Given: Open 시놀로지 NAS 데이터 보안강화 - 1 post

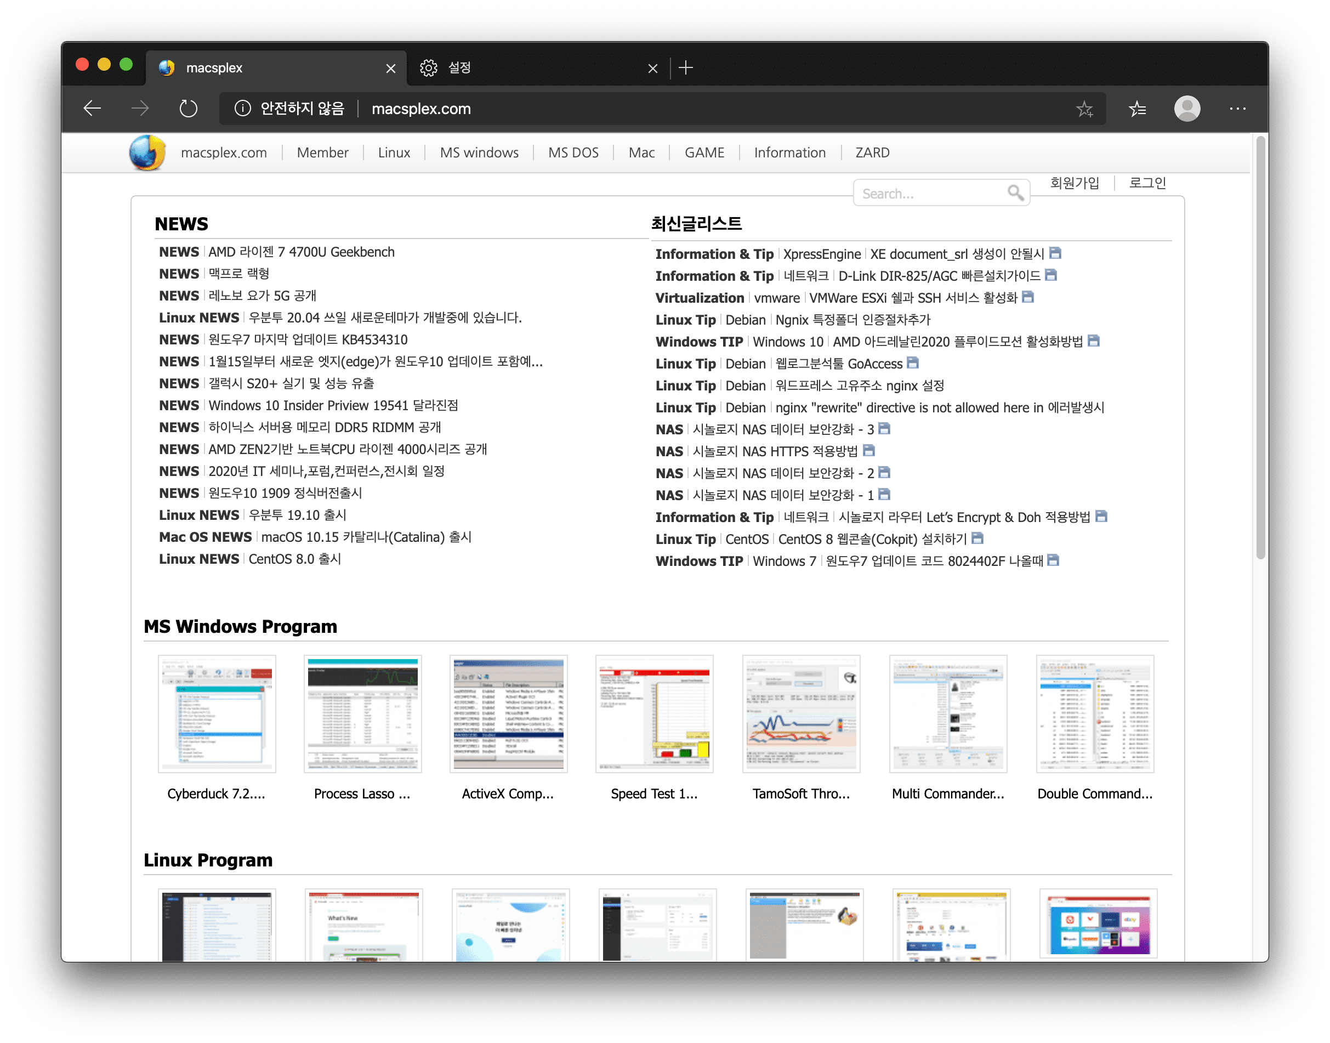Looking at the screenshot, I should [x=784, y=496].
